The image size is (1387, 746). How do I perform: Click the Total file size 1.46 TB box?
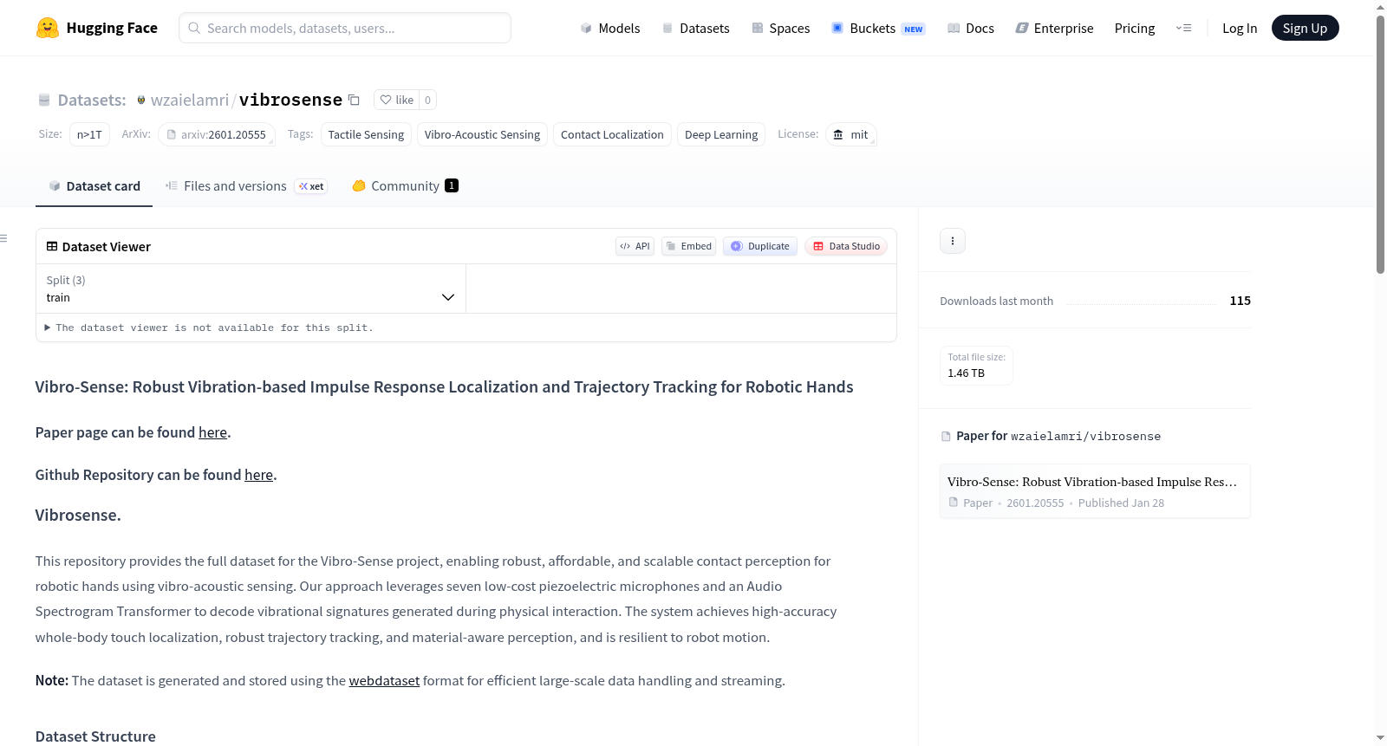pos(976,365)
